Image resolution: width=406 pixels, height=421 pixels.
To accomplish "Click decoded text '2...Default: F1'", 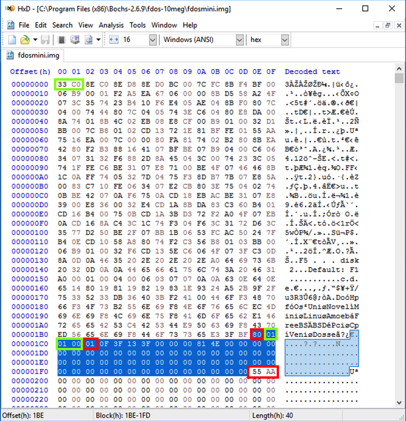I will (x=324, y=270).
